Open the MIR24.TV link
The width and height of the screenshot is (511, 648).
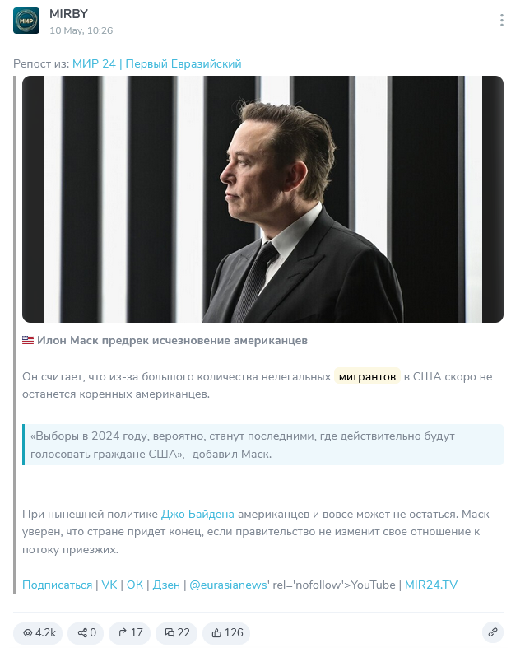[431, 585]
